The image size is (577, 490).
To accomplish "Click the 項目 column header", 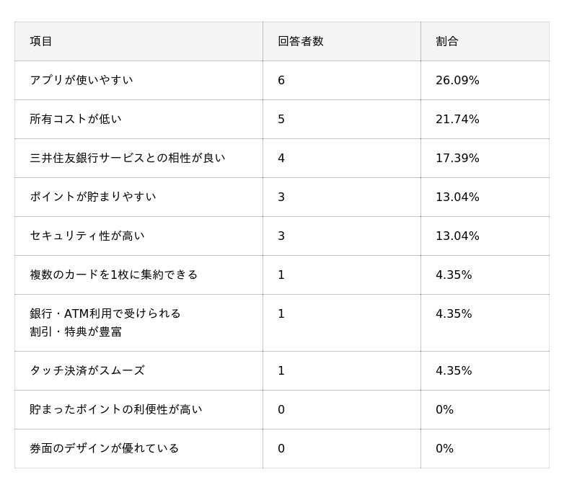I will [x=41, y=41].
